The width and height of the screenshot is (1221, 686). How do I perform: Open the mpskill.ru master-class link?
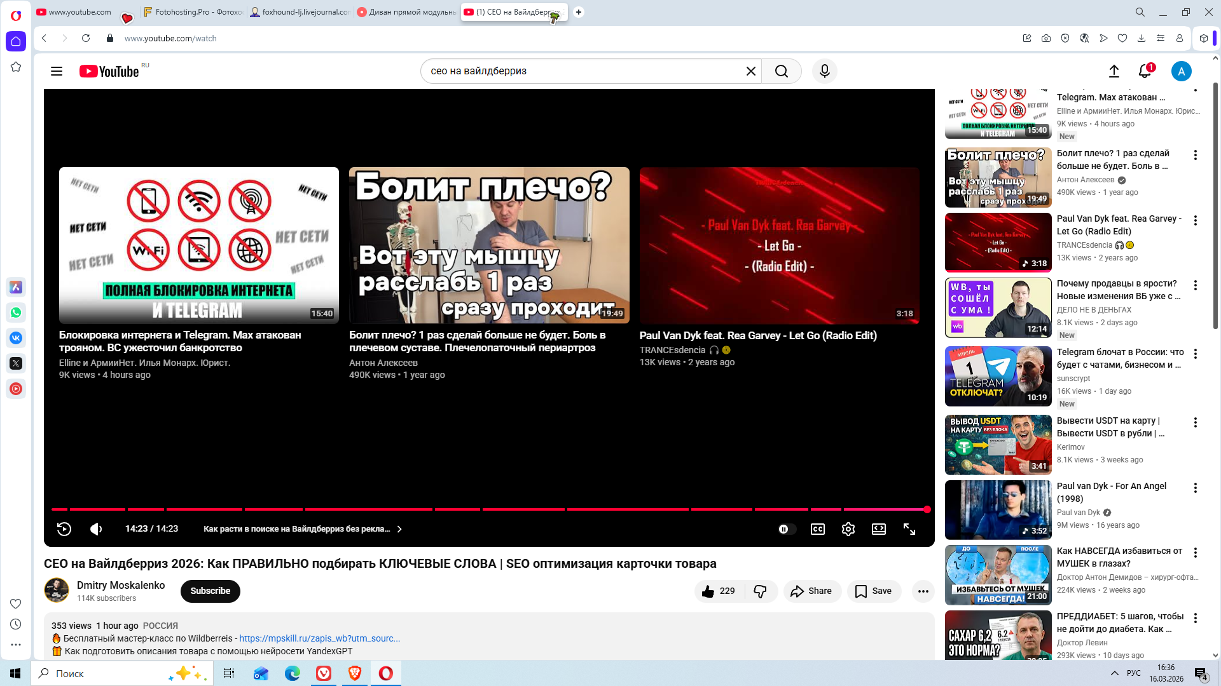[319, 638]
